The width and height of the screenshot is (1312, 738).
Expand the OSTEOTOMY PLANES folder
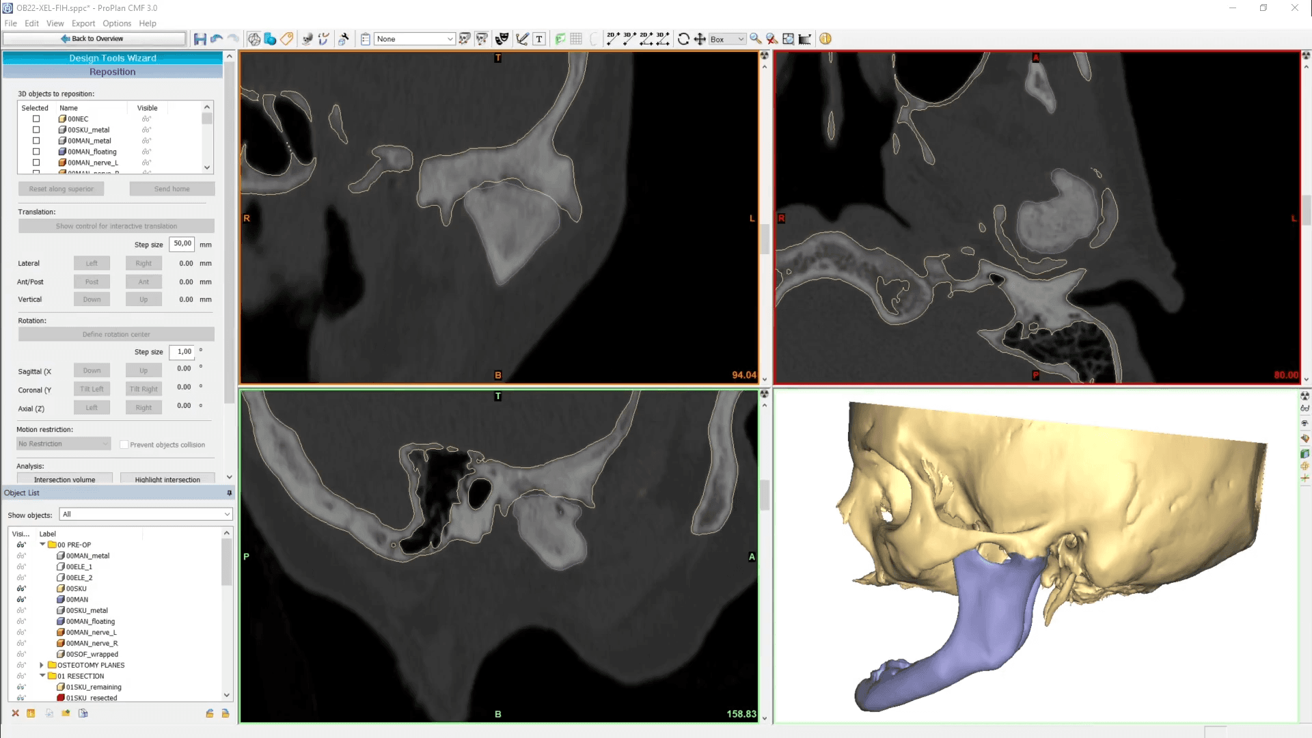point(42,665)
